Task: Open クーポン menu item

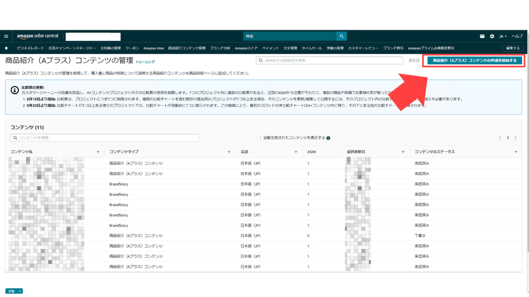Action: click(x=132, y=48)
